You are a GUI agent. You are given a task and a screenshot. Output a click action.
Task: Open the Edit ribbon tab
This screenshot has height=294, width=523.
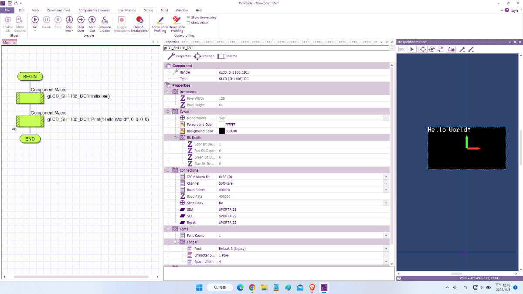click(x=22, y=10)
